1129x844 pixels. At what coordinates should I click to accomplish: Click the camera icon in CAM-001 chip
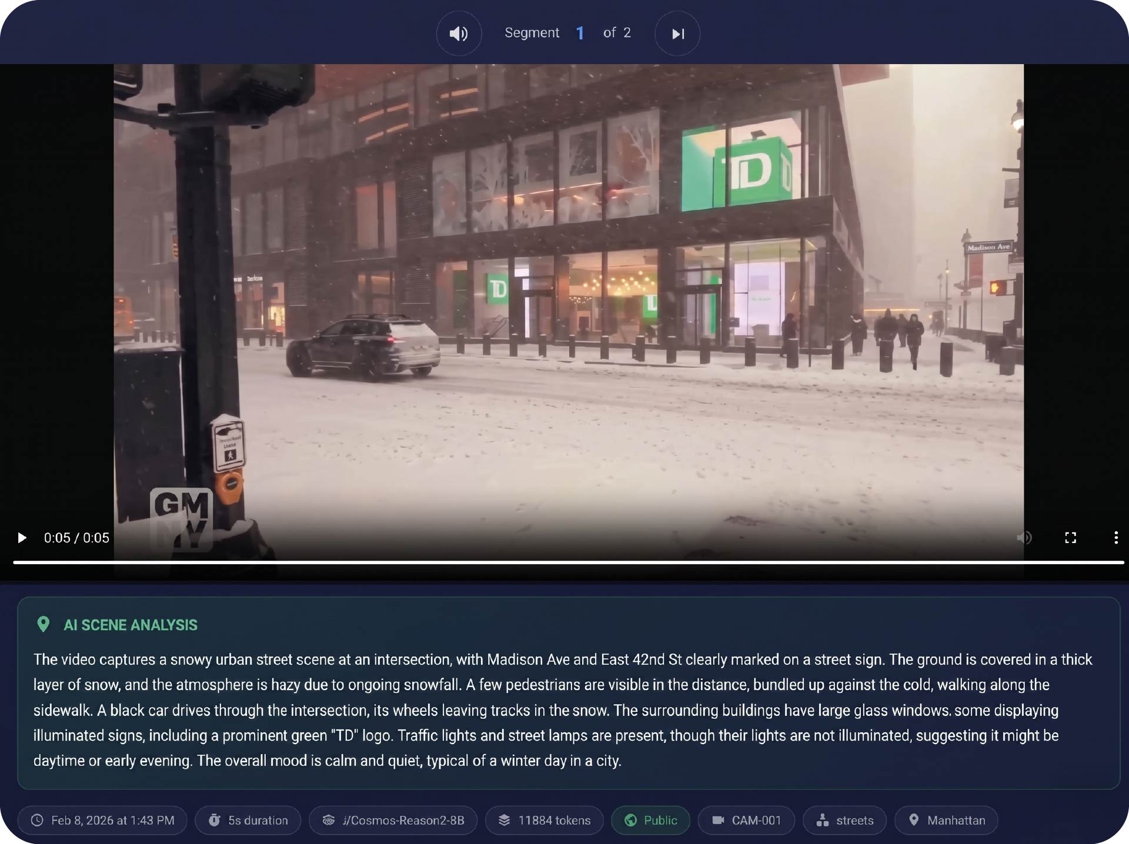[718, 820]
